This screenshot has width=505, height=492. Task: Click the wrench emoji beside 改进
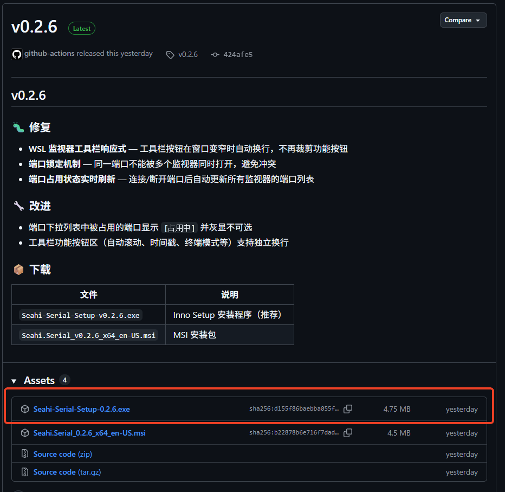[x=18, y=206]
